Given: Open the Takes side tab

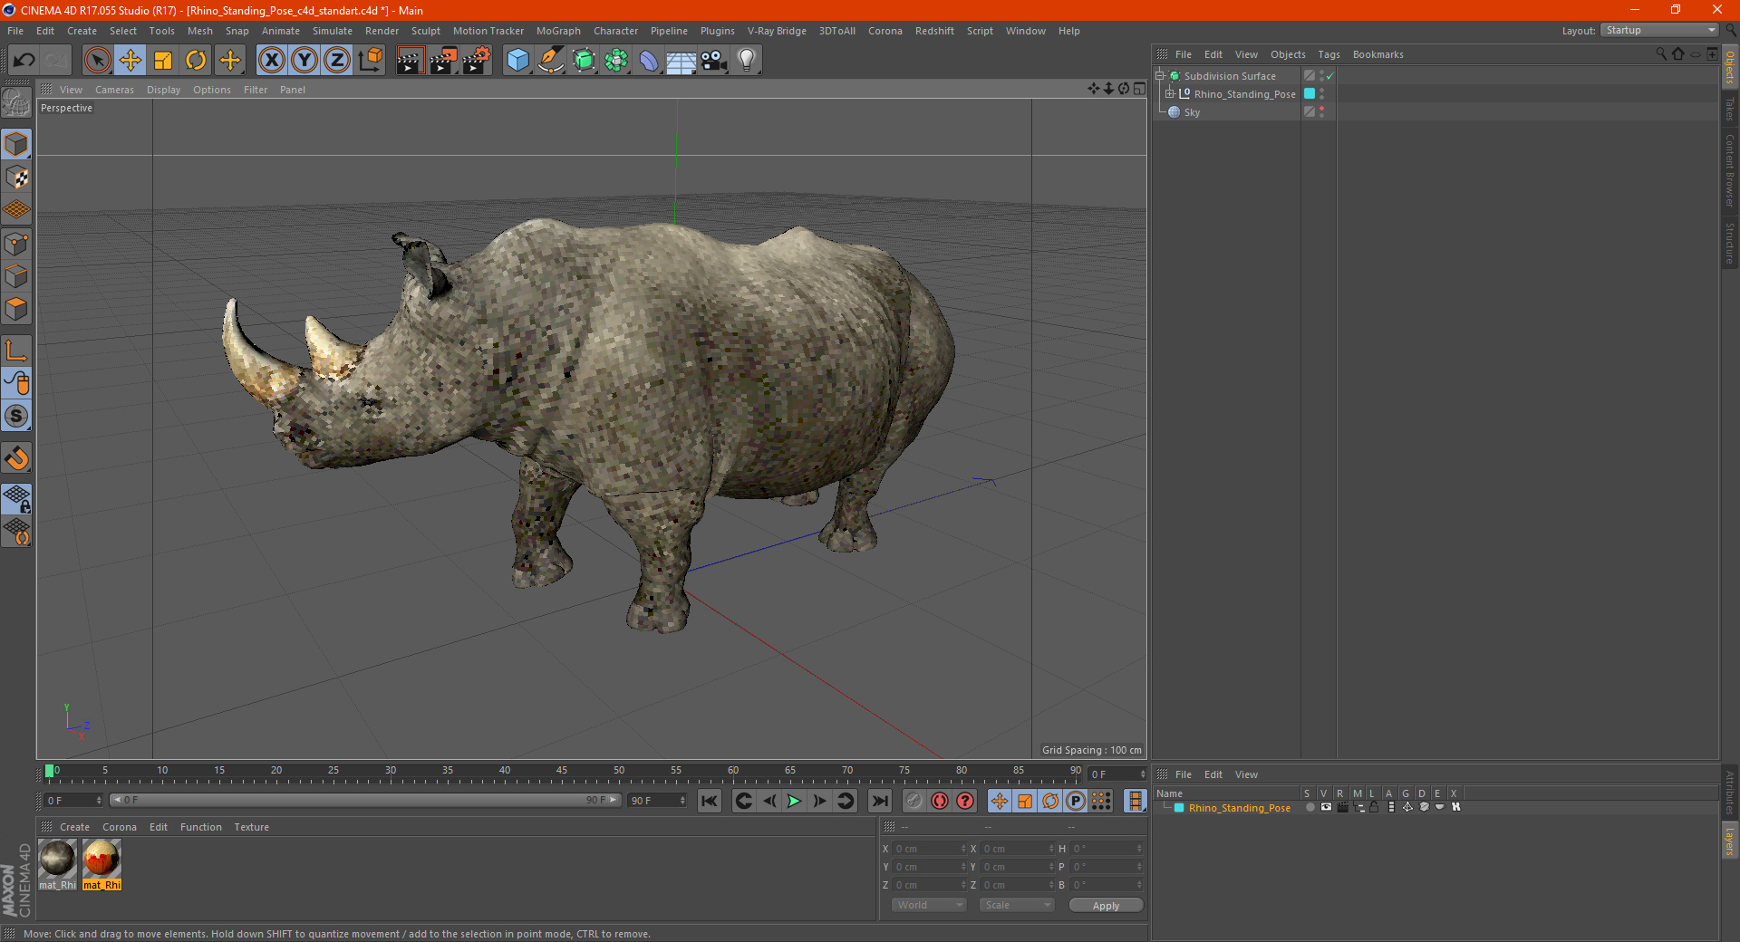Looking at the screenshot, I should click(1730, 109).
